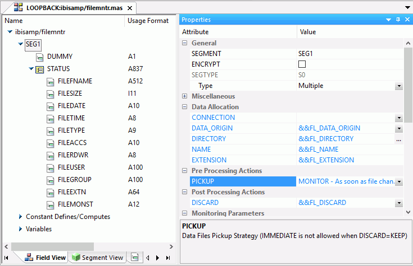Click the Name column header
The width and height of the screenshot is (413, 266).
pos(63,21)
